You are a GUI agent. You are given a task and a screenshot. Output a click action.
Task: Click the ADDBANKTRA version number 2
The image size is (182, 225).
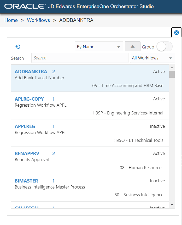(54, 72)
